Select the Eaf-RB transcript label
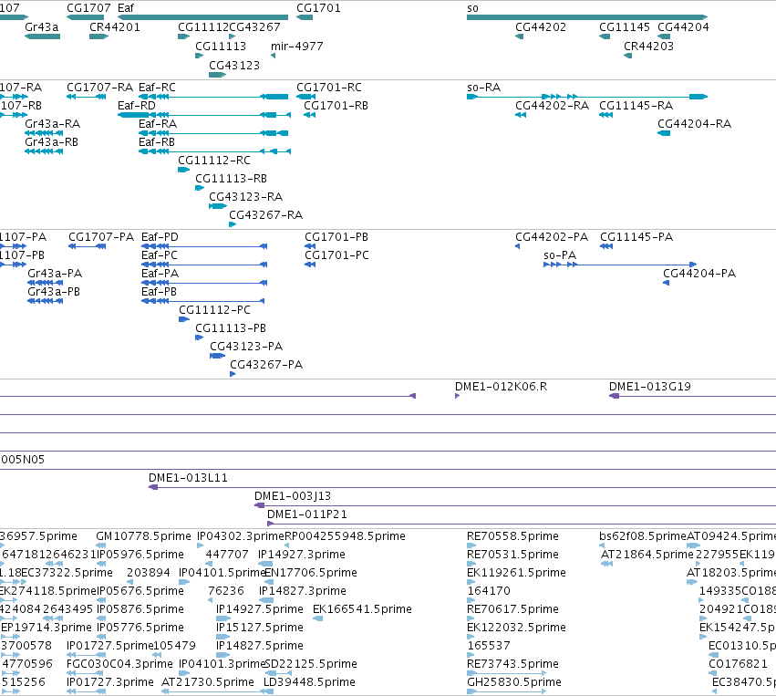 click(x=157, y=142)
